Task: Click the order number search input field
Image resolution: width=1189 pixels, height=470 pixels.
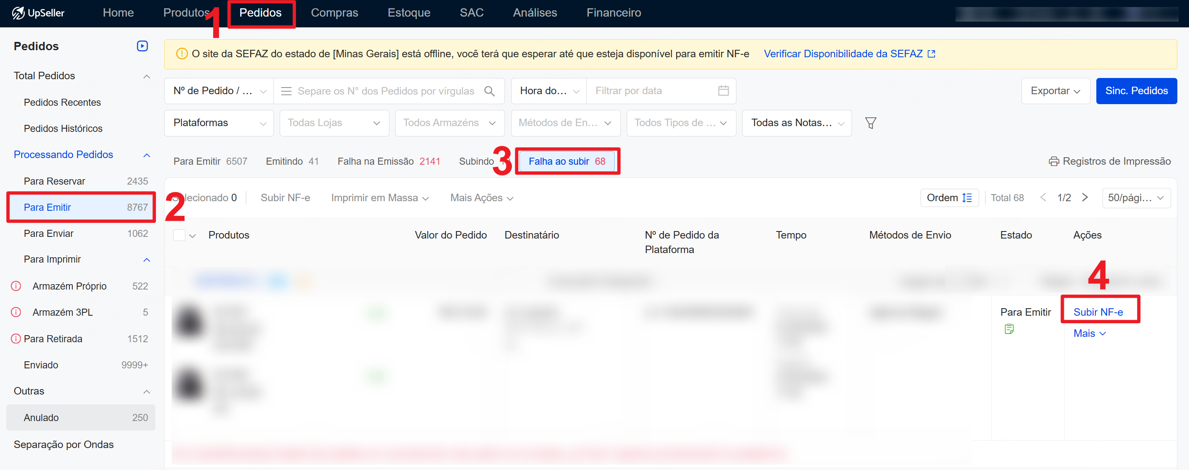Action: pos(385,91)
